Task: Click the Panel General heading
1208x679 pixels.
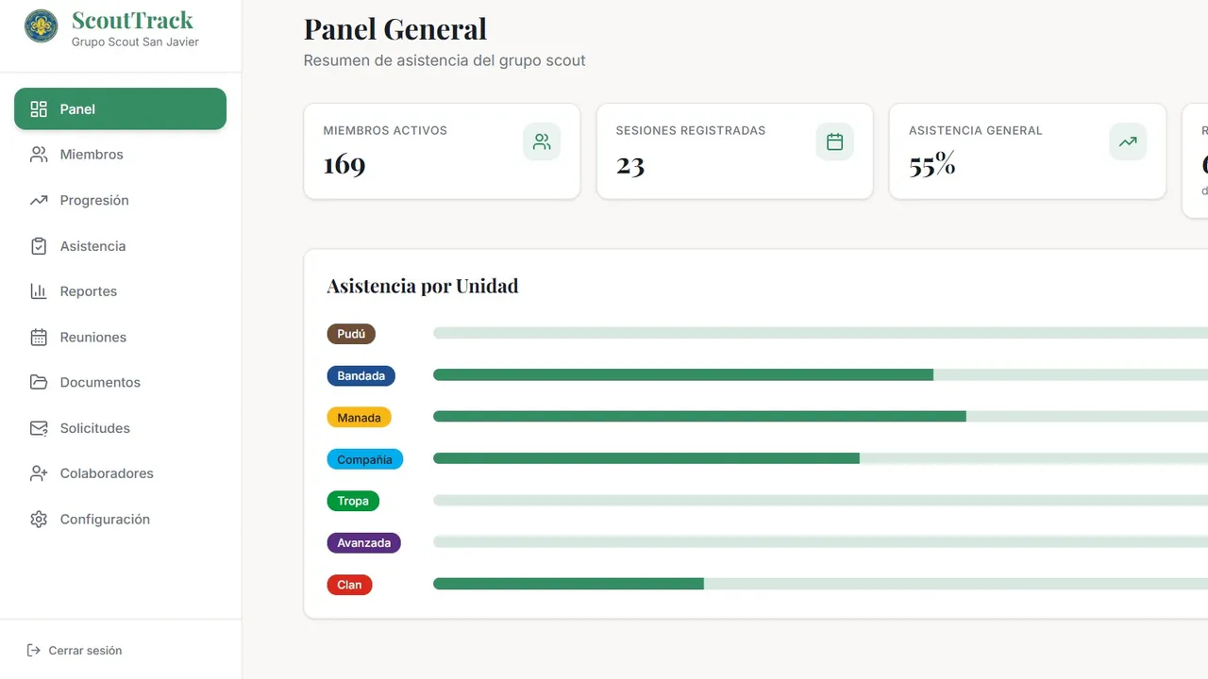Action: click(395, 29)
